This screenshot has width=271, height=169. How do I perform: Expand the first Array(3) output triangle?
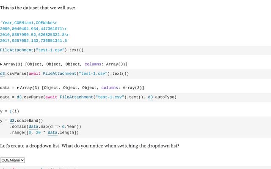(x=1, y=64)
